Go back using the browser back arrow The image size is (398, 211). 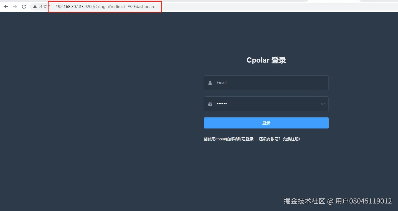pos(6,7)
